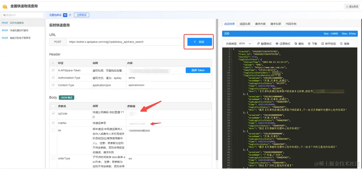Uncheck the Content-Type header checkbox

pyautogui.click(x=53, y=85)
